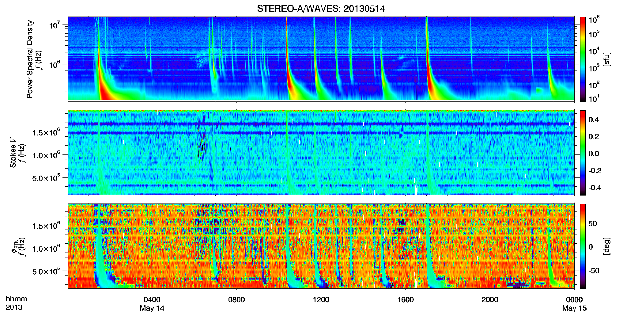Click the Stokes V spectrogram panel
The width and height of the screenshot is (642, 331).
tap(321, 152)
